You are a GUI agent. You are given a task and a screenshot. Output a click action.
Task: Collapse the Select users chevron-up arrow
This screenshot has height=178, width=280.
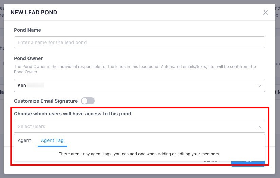(259, 127)
